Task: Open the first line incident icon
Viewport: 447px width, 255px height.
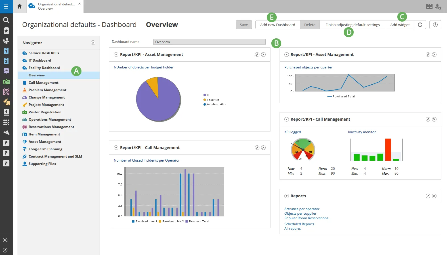Action: click(6, 51)
